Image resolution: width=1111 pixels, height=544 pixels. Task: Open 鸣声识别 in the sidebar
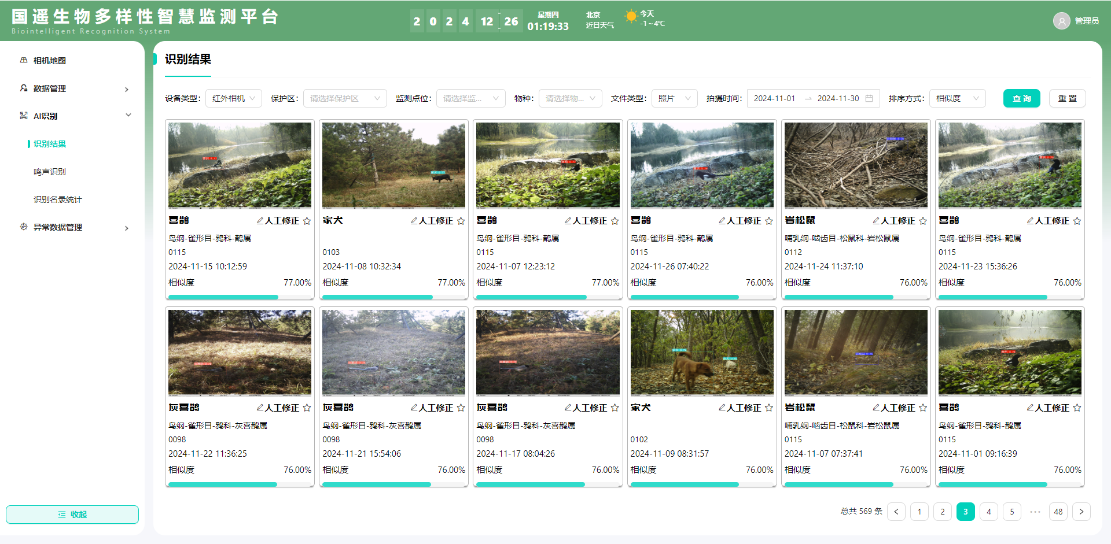tap(50, 172)
